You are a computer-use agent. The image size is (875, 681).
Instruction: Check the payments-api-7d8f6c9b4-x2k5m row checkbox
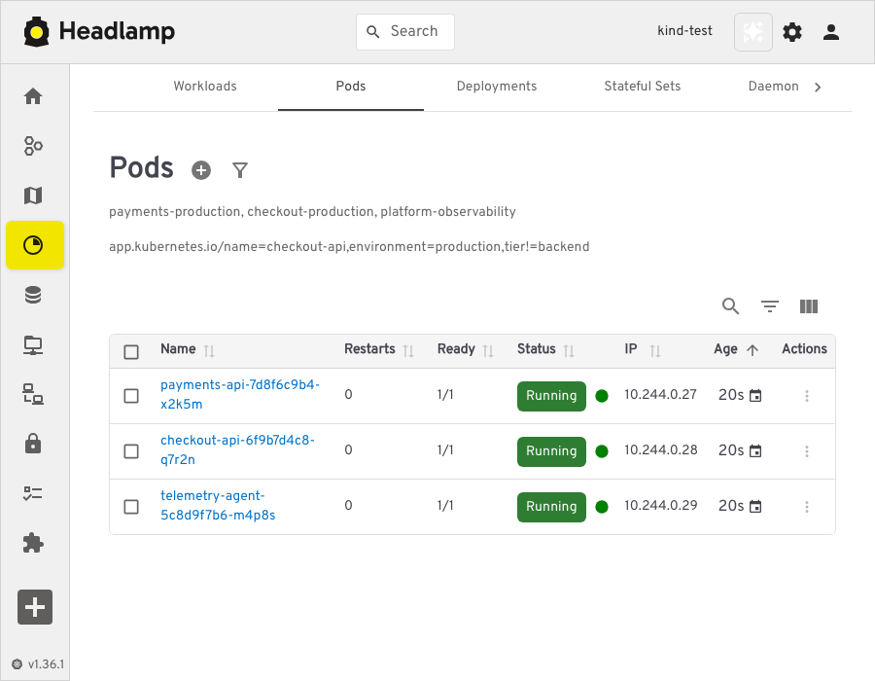tap(131, 396)
